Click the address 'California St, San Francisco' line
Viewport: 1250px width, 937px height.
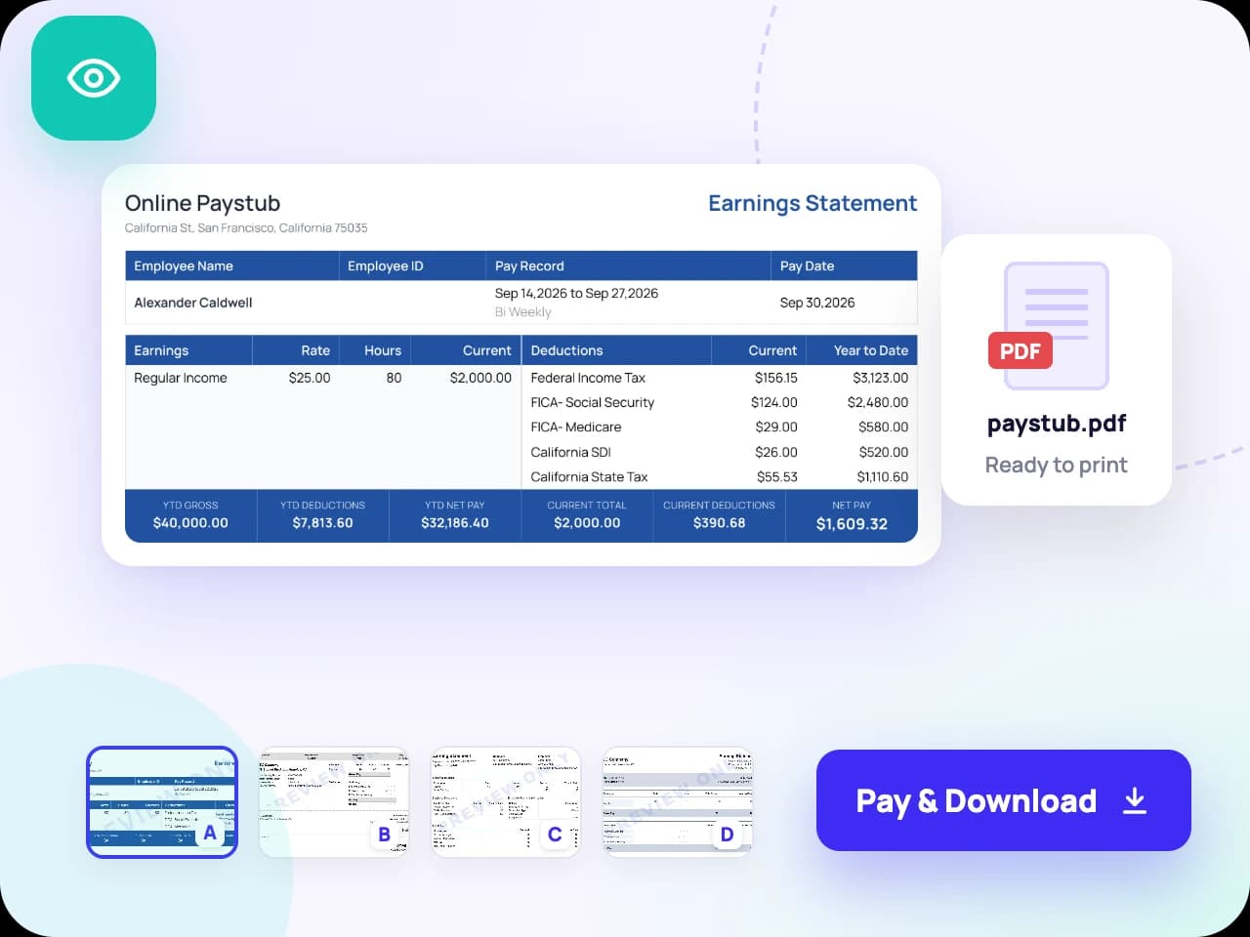(x=246, y=227)
